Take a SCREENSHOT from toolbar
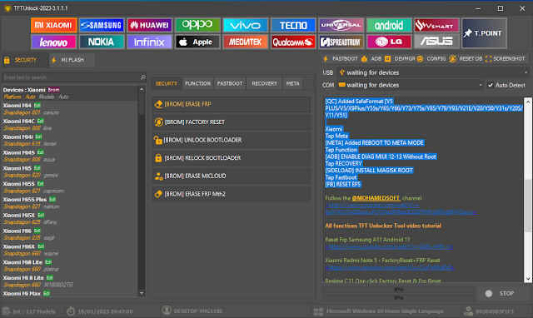Image resolution: width=533 pixels, height=318 pixels. (x=506, y=59)
